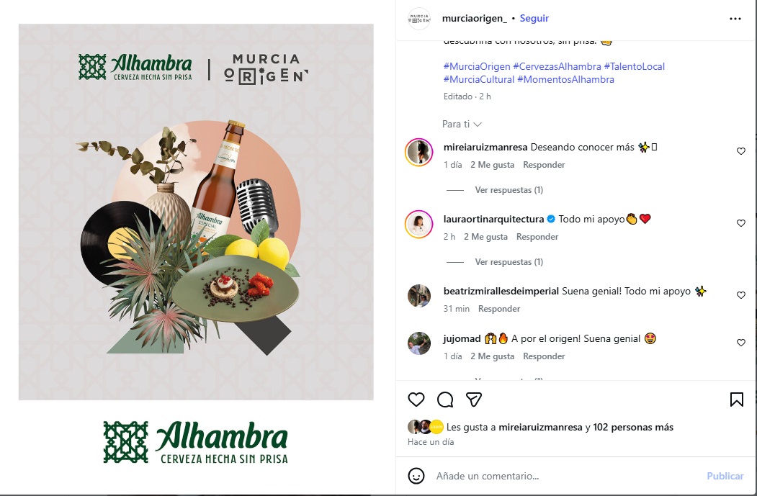View the '102 personas más' likes list
The width and height of the screenshot is (757, 496).
pyautogui.click(x=633, y=427)
